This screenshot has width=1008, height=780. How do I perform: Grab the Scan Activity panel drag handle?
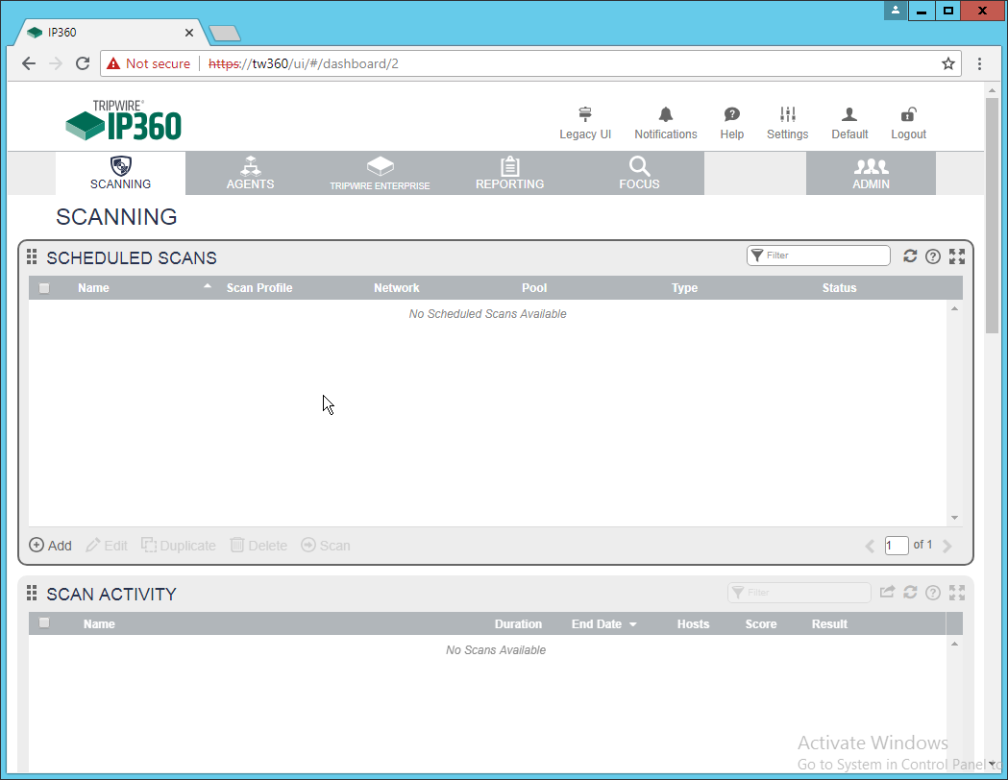click(x=32, y=593)
